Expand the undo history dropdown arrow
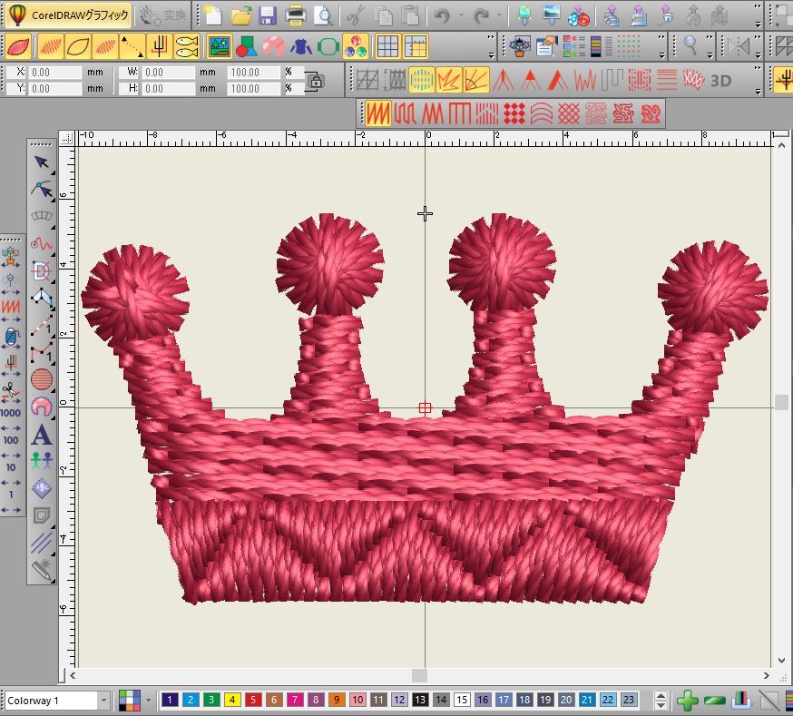 pos(461,15)
